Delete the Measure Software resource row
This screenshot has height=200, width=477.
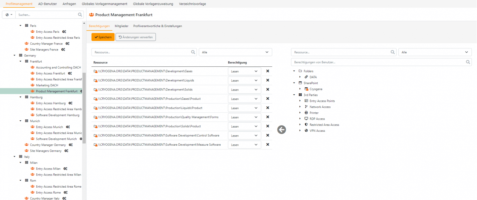[267, 144]
